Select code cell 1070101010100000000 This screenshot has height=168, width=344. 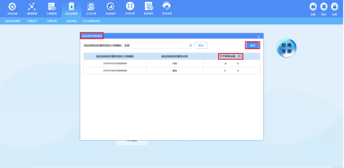[115, 64]
